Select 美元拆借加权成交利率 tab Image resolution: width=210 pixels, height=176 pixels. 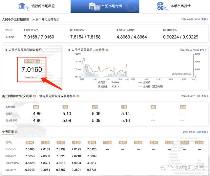click(17, 96)
